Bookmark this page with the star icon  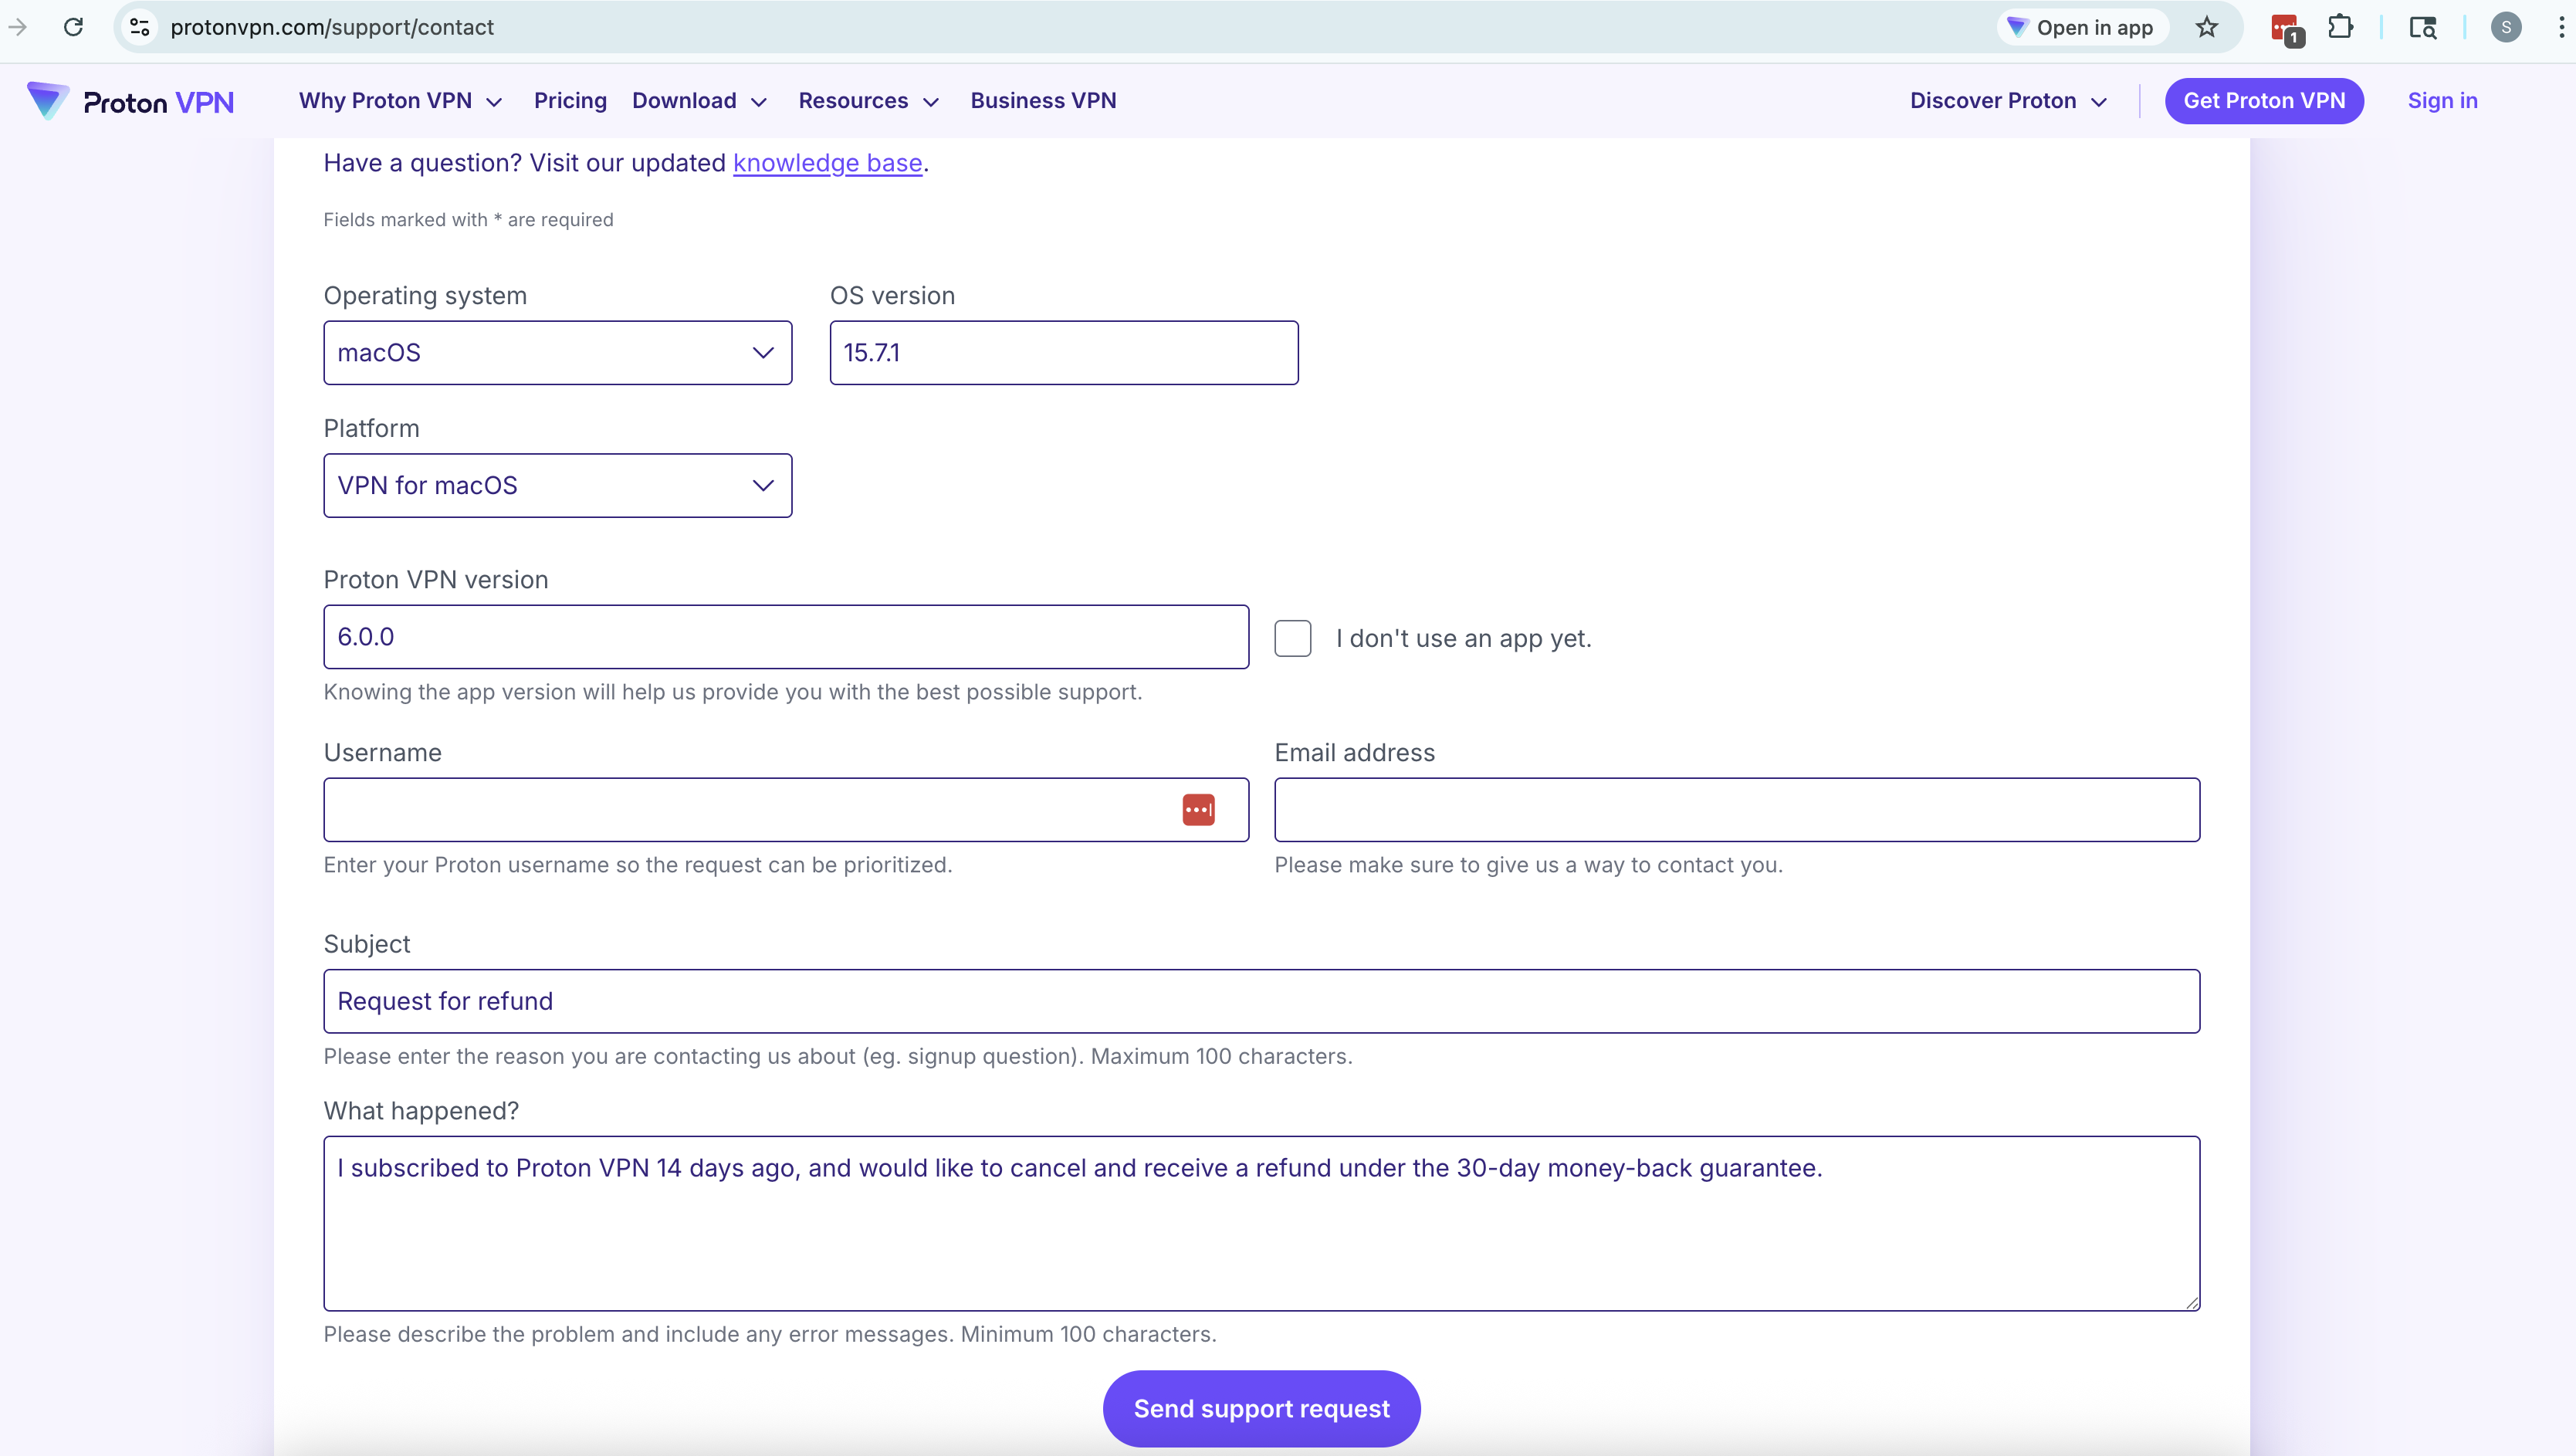point(2206,27)
